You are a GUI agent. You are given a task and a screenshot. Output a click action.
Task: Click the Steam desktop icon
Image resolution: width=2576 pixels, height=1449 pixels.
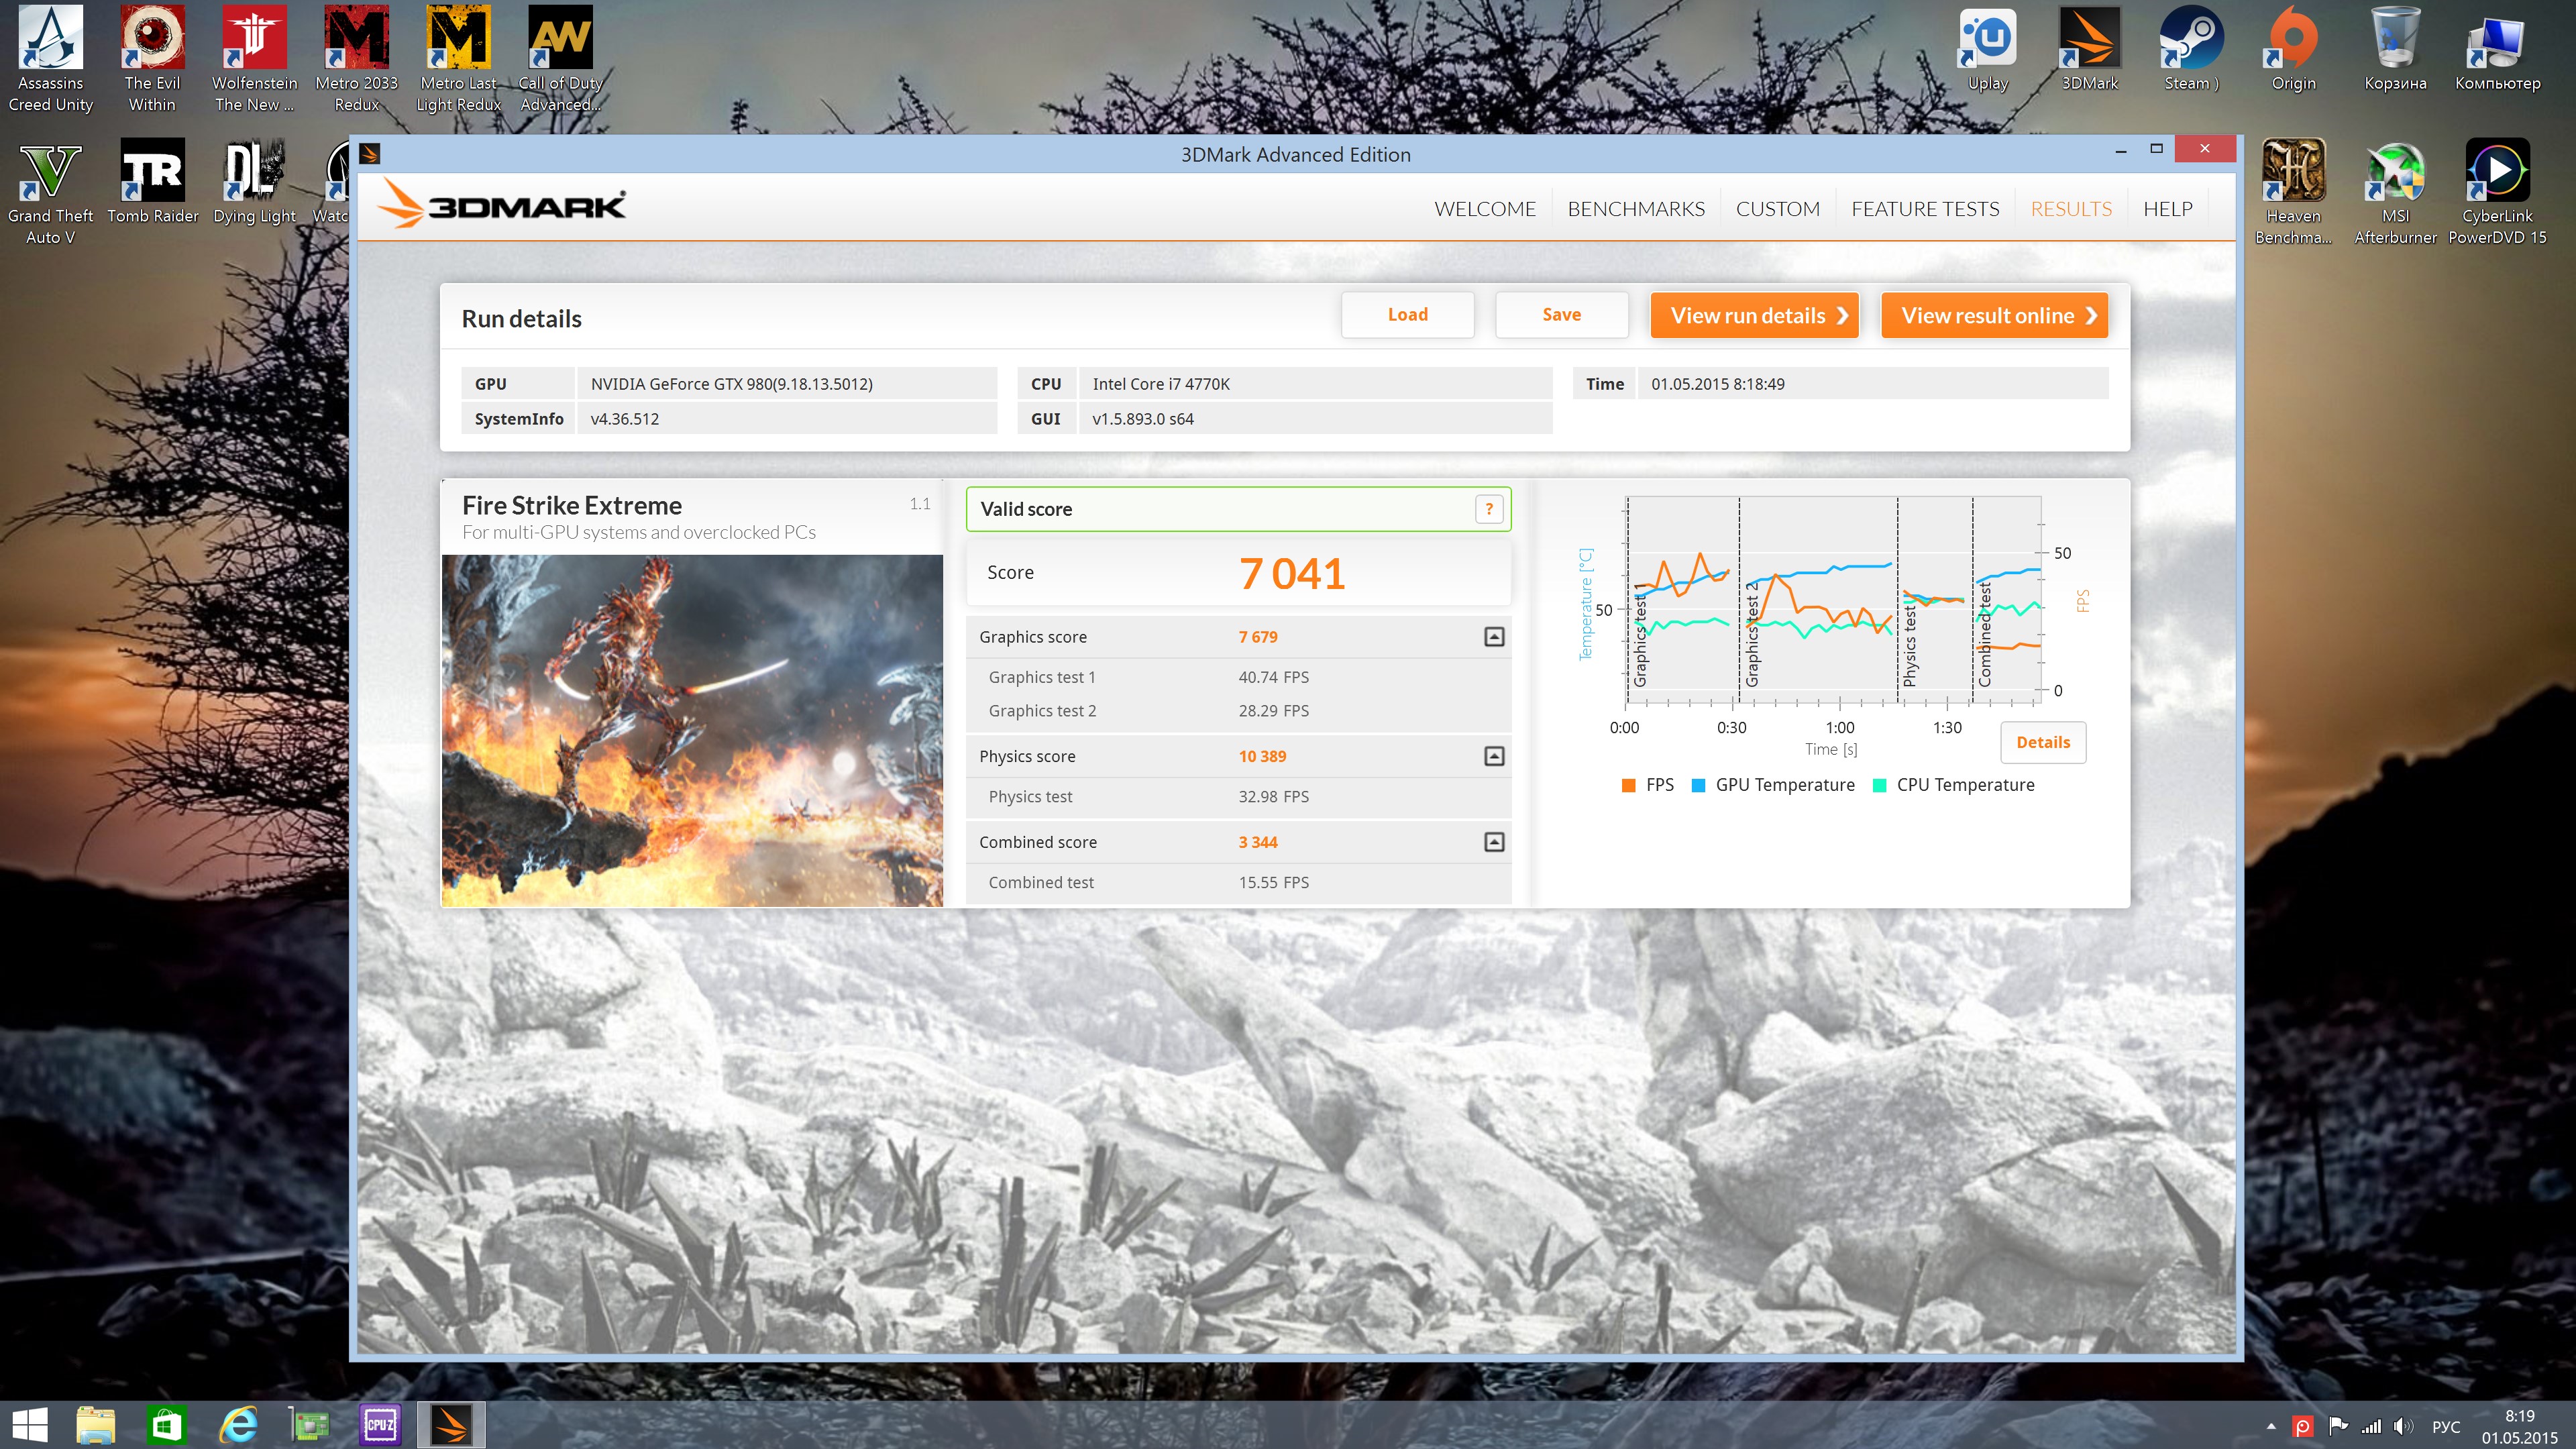click(2190, 40)
